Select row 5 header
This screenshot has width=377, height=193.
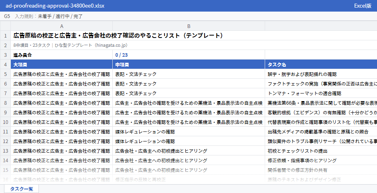5,74
